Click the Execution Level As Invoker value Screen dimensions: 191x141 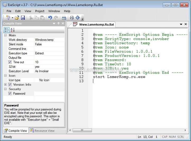[49, 71]
